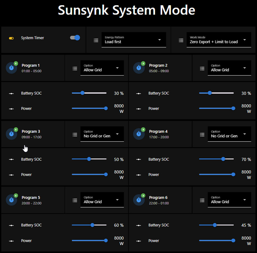This screenshot has width=257, height=253.
Task: Click the list icon next to Work Mode
Action: click(181, 40)
